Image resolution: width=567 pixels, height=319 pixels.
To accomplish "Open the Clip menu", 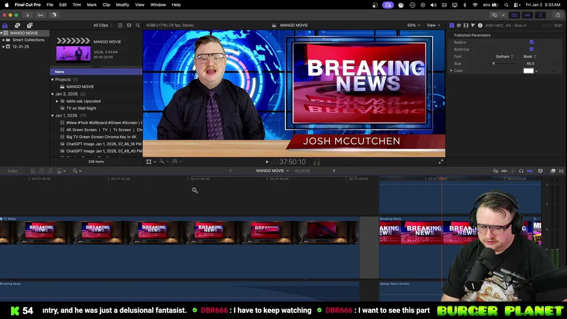I will (x=106, y=5).
